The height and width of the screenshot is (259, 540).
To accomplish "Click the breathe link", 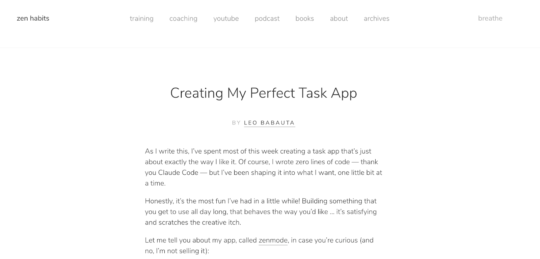I will 490,19.
